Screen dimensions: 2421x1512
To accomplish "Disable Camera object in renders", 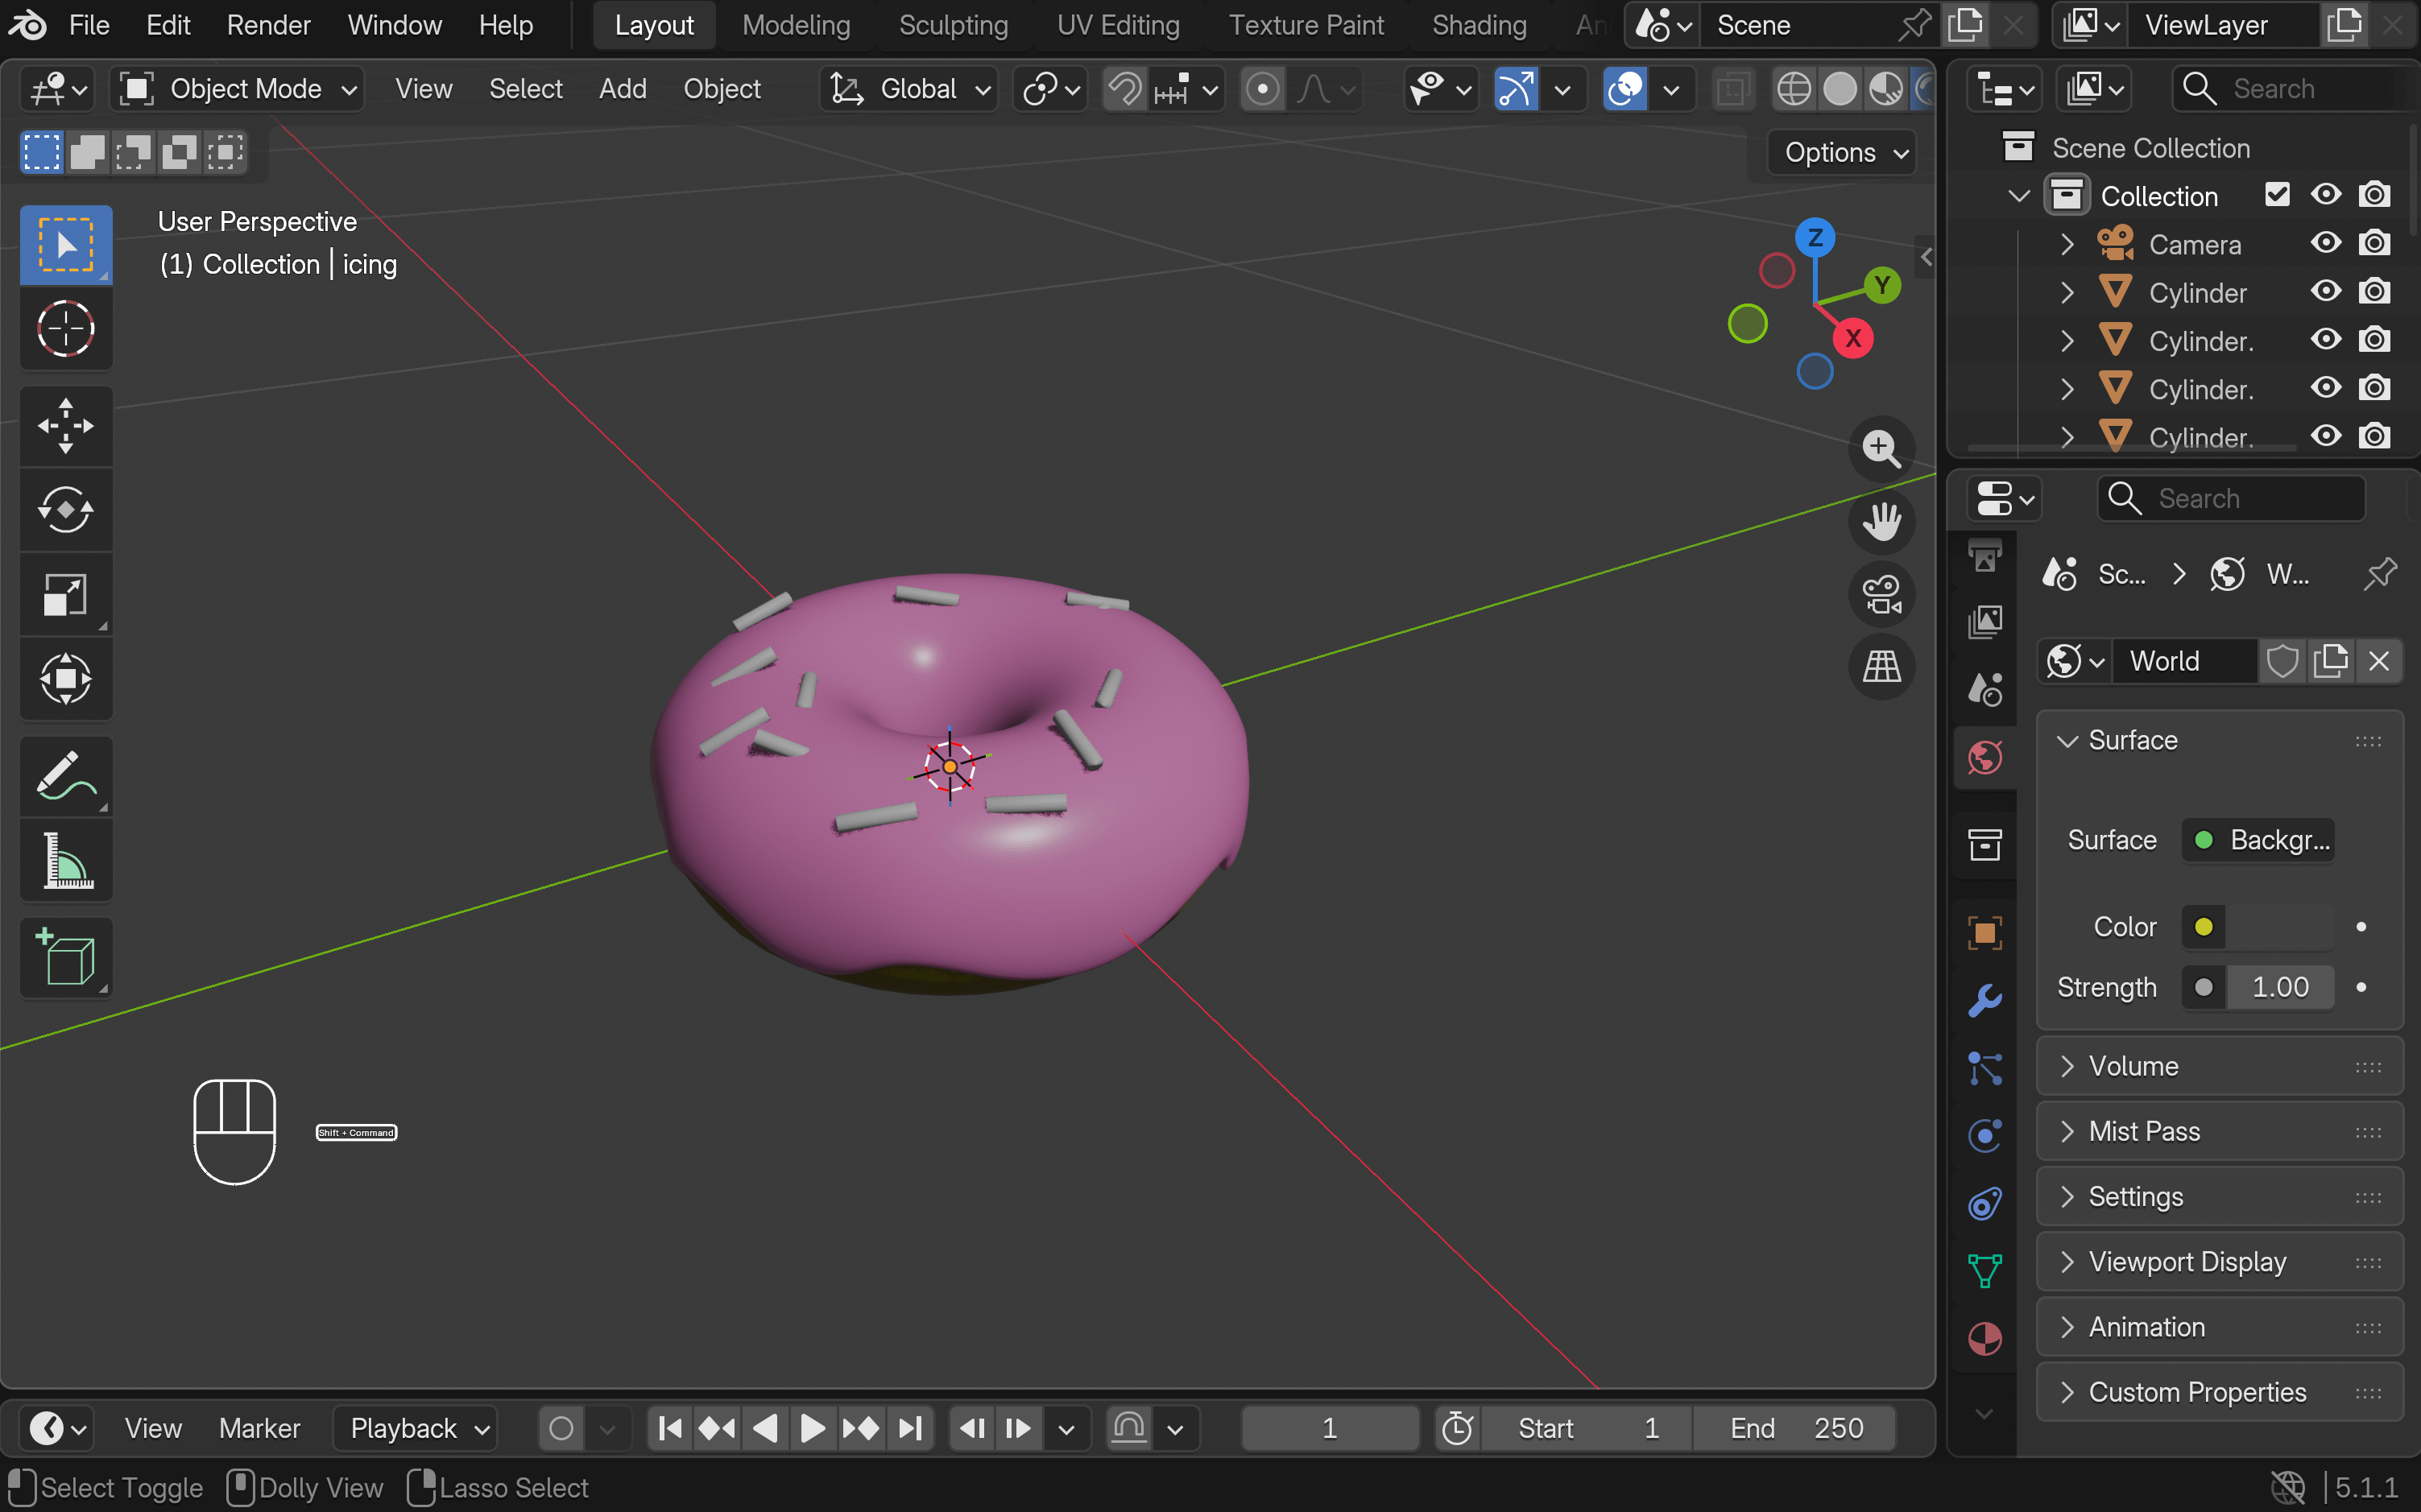I will point(2374,243).
